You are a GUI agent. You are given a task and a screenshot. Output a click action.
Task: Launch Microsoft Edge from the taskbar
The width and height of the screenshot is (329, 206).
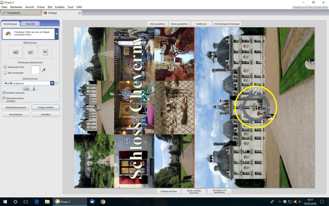(37, 202)
